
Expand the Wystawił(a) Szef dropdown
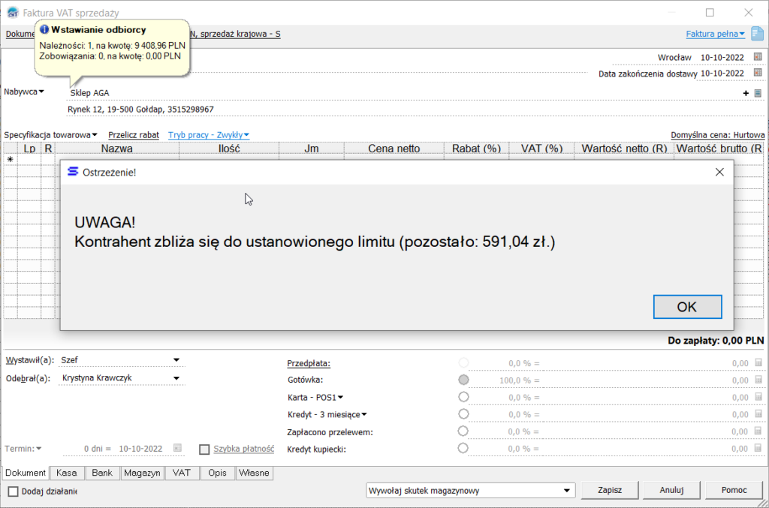[176, 360]
